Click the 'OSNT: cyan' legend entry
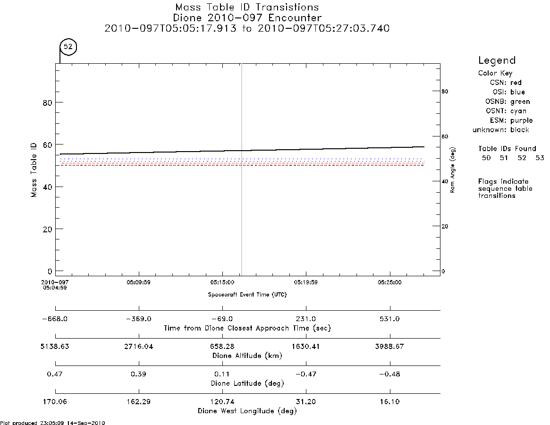Viewport: 550px width, 425px height. (x=506, y=111)
